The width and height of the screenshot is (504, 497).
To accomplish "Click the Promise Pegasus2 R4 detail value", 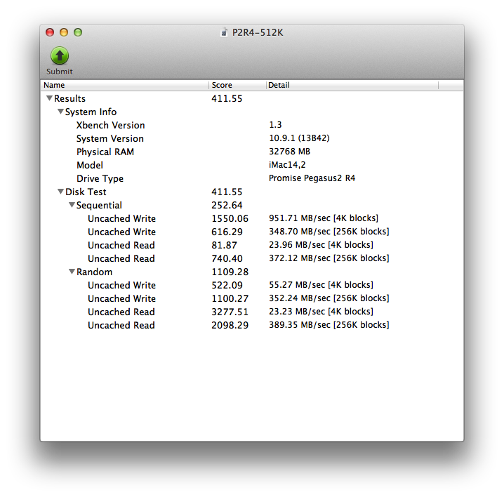I will (x=312, y=178).
